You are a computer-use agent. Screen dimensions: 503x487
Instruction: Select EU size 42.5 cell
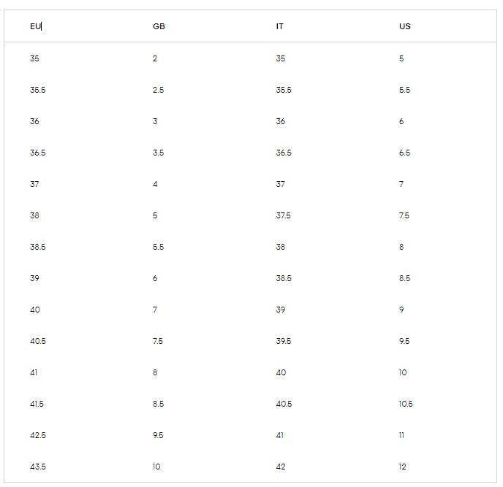click(x=37, y=435)
